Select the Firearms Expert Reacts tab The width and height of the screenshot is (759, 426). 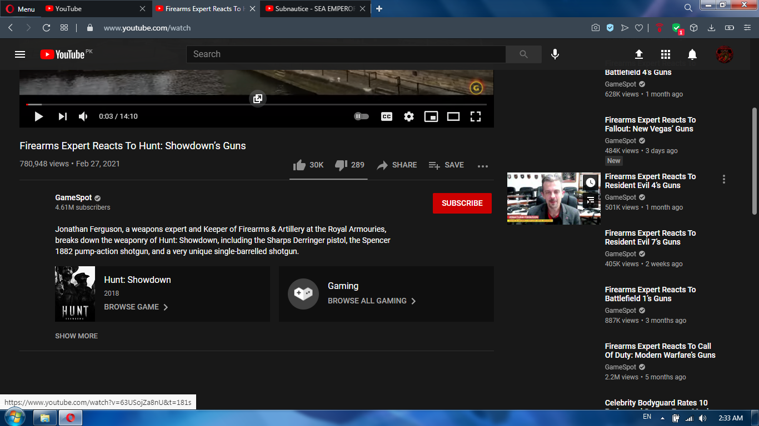point(206,9)
